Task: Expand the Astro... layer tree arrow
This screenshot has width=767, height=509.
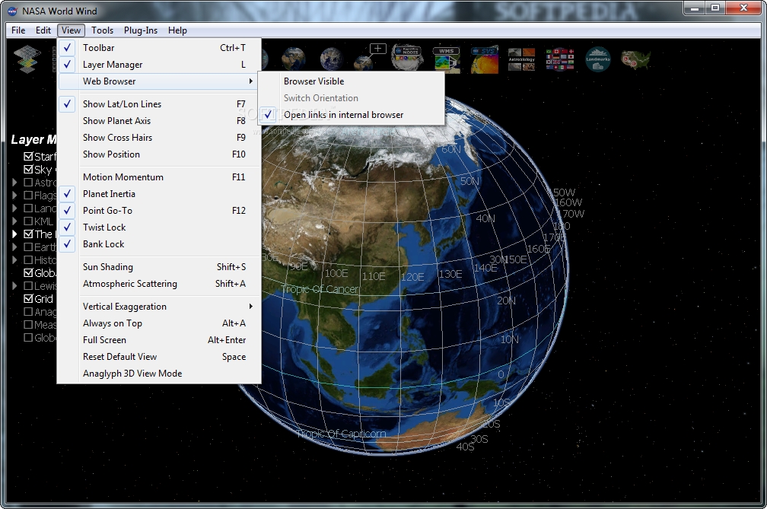Action: [14, 183]
